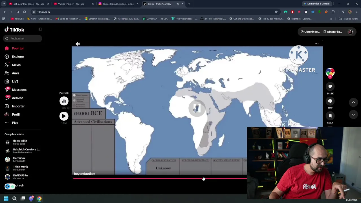361x203 pixels.
Task: Open Chrome extensions puzzle icon
Action: point(333,12)
